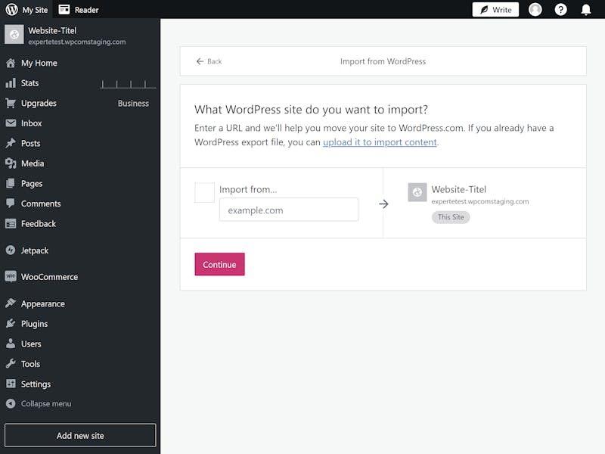Open the Reader label in top bar
605x454 pixels.
pos(86,10)
